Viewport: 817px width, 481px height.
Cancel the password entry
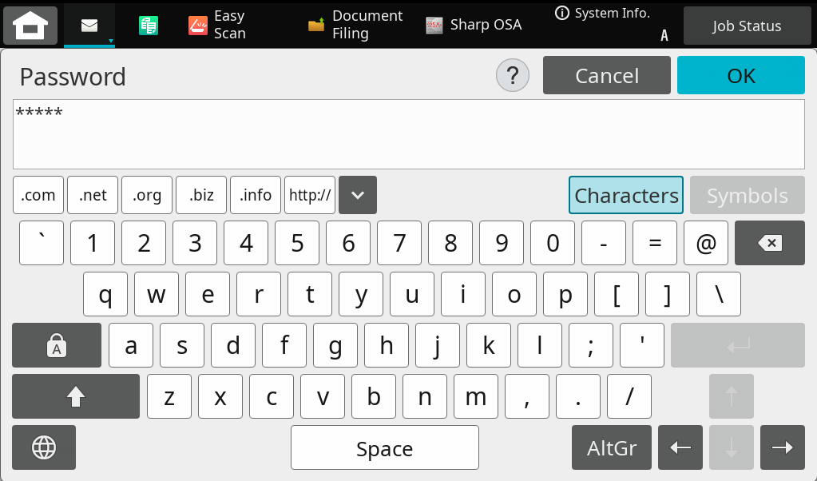click(x=607, y=76)
